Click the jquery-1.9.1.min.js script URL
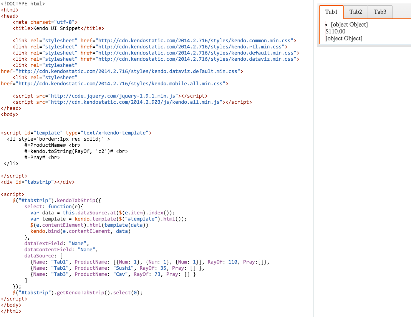Screen dimensions: 411x317 point(113,96)
